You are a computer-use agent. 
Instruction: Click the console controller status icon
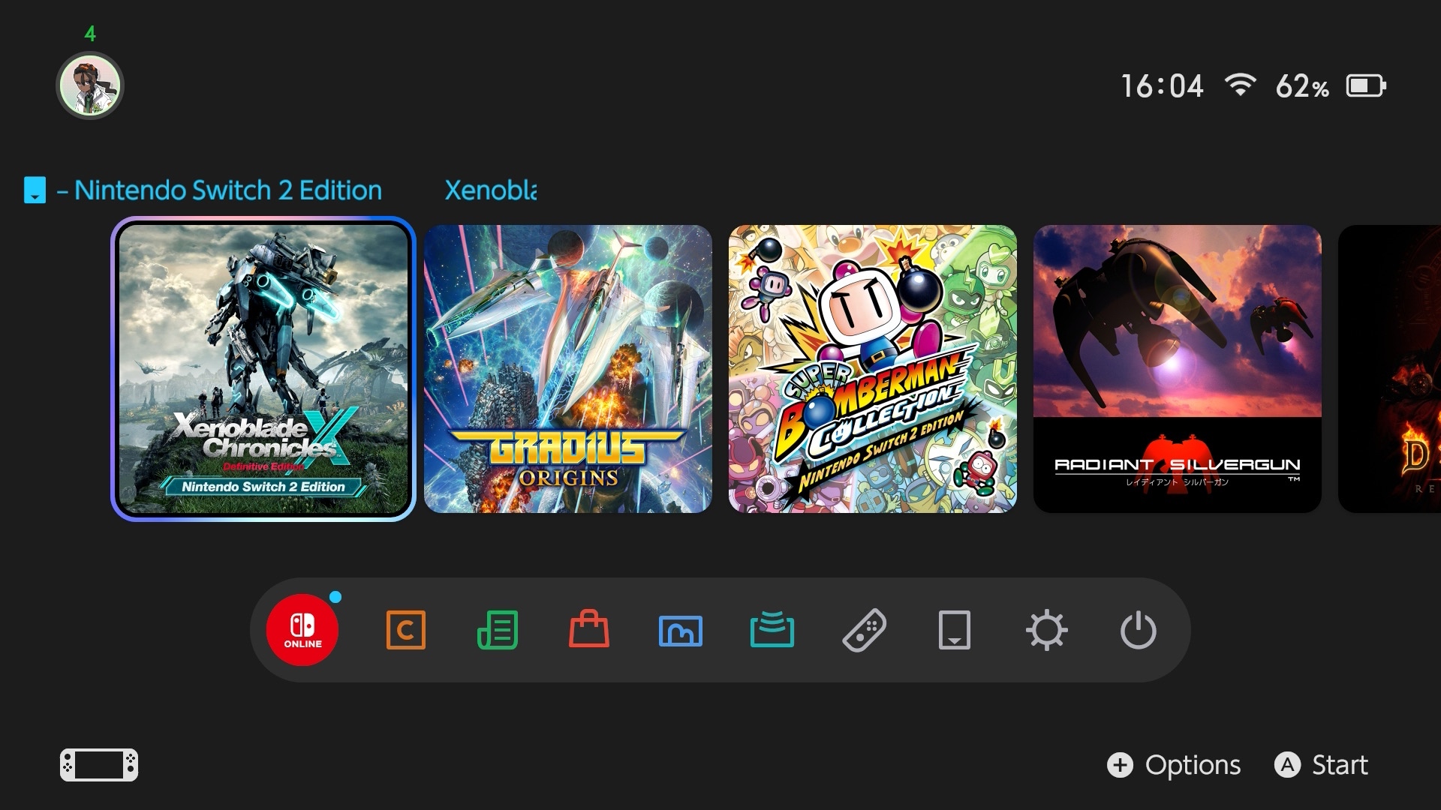(x=99, y=765)
